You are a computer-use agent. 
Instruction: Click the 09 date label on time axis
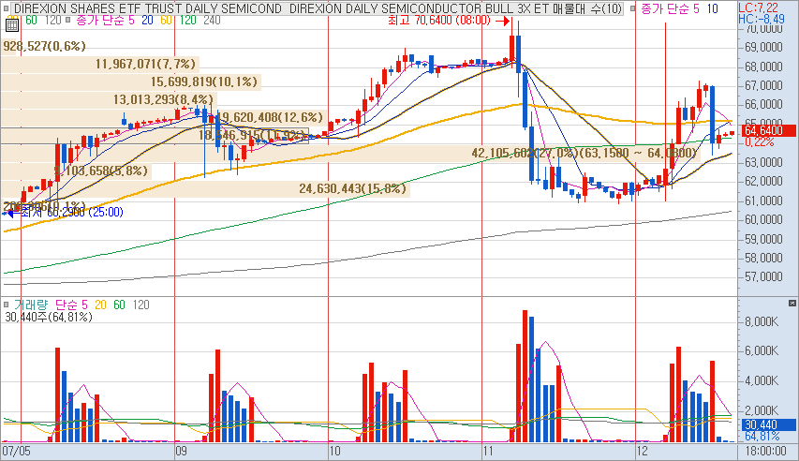(x=182, y=451)
